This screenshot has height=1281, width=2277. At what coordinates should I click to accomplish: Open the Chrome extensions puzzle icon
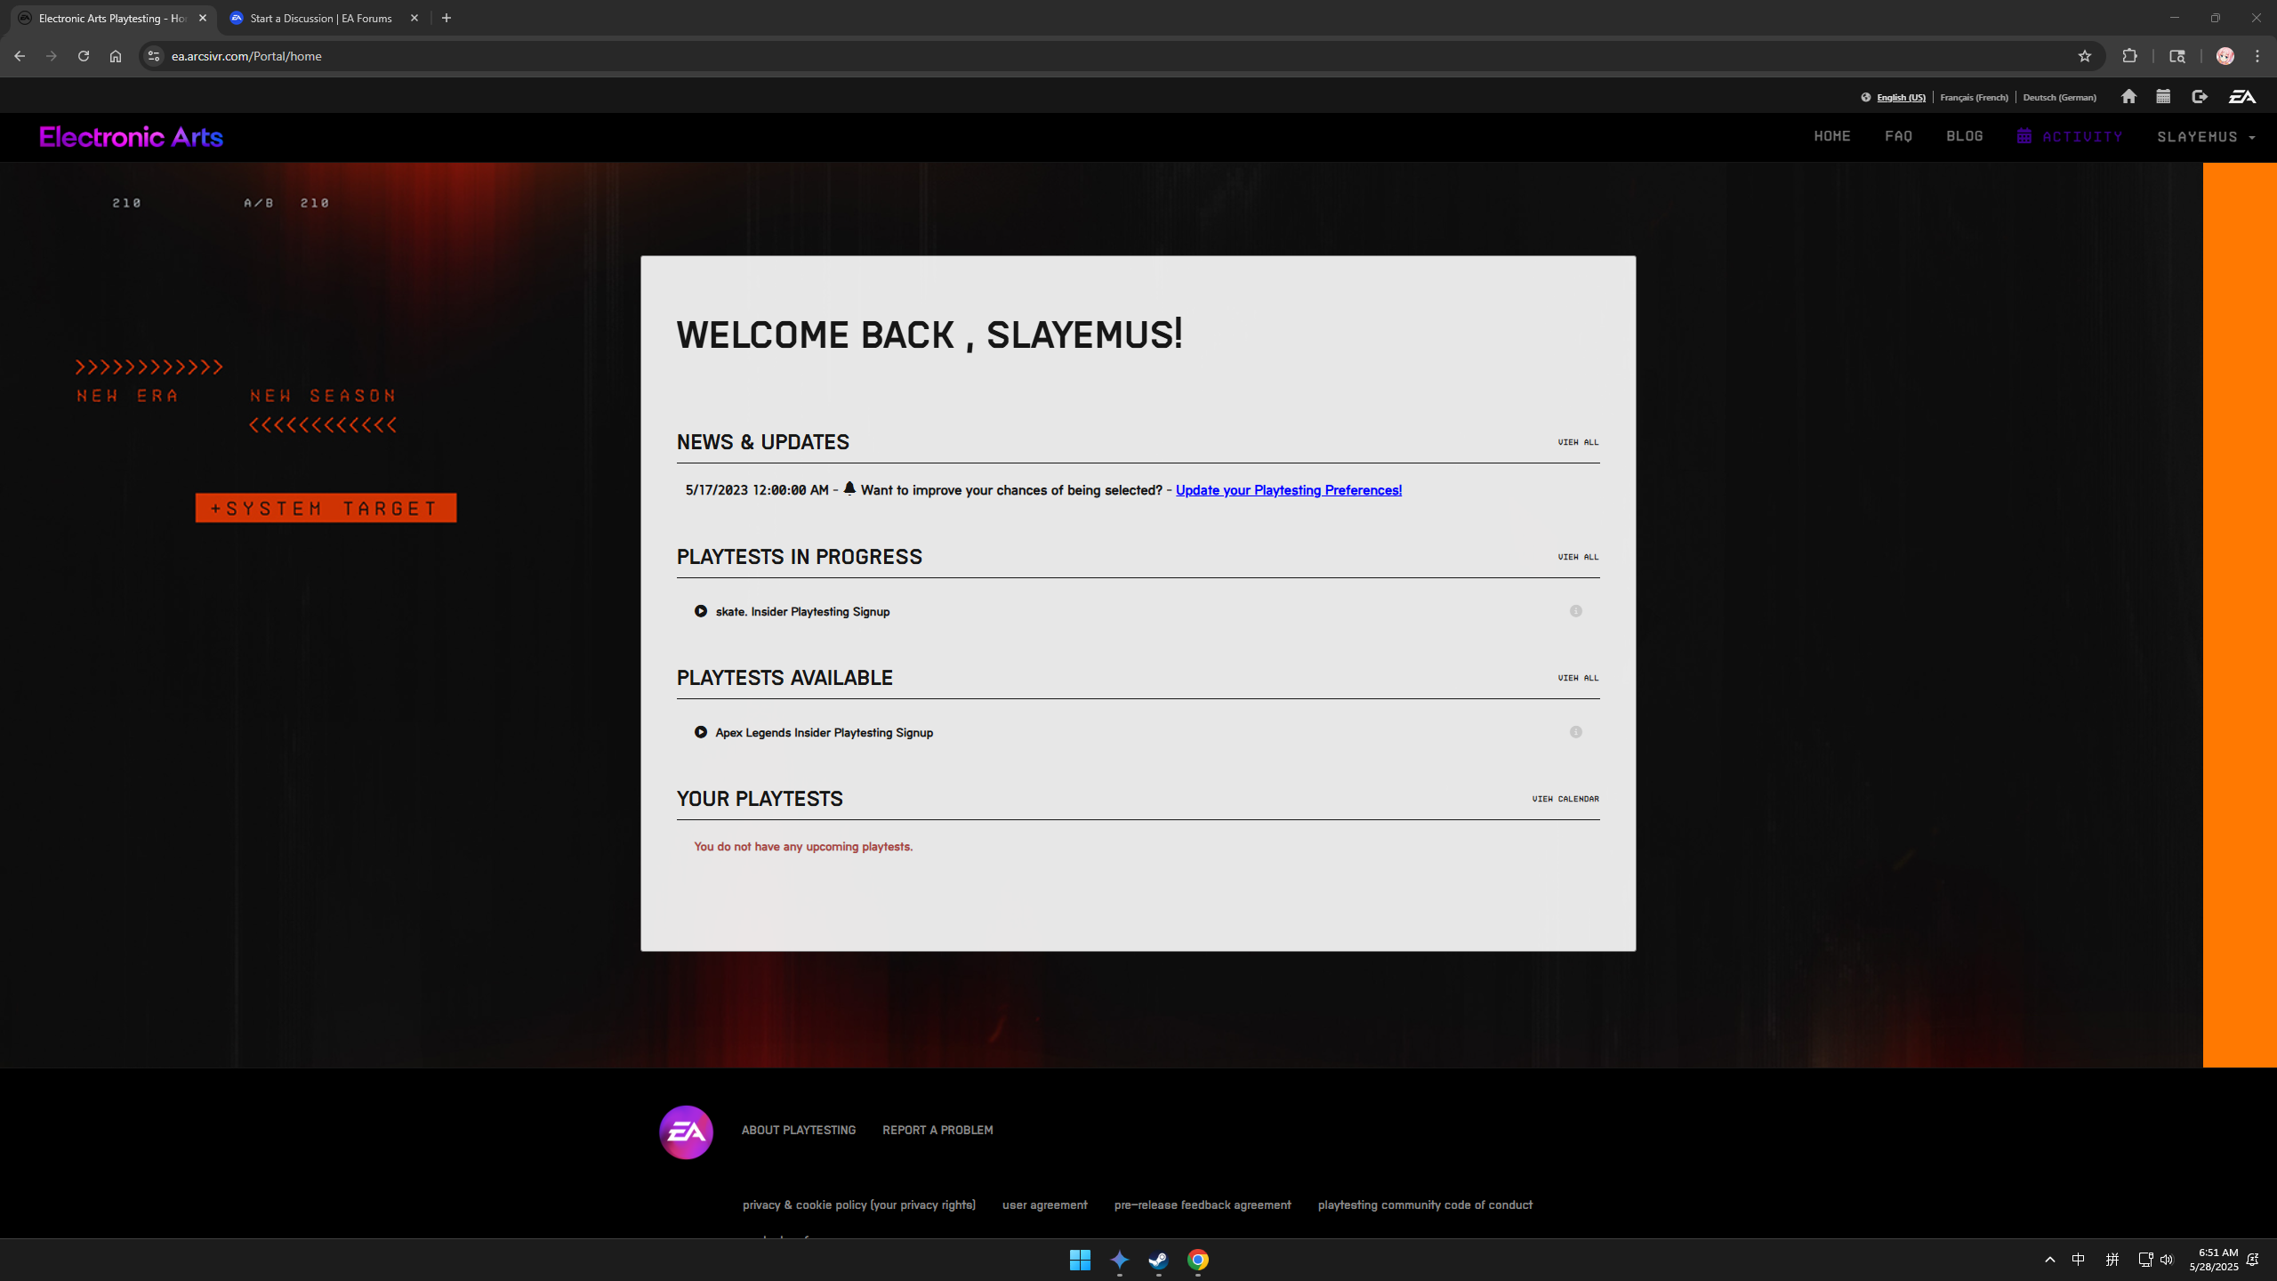[2129, 56]
